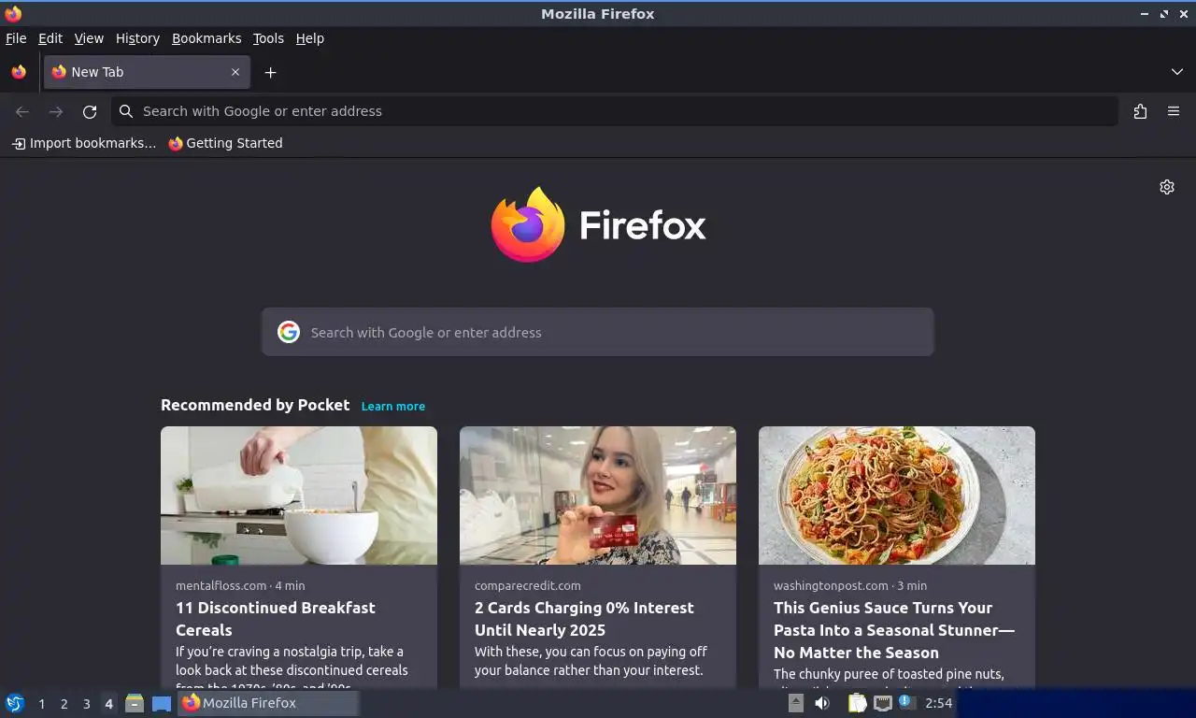Open the taskbar start menu icon
The image size is (1196, 718).
[x=15, y=703]
